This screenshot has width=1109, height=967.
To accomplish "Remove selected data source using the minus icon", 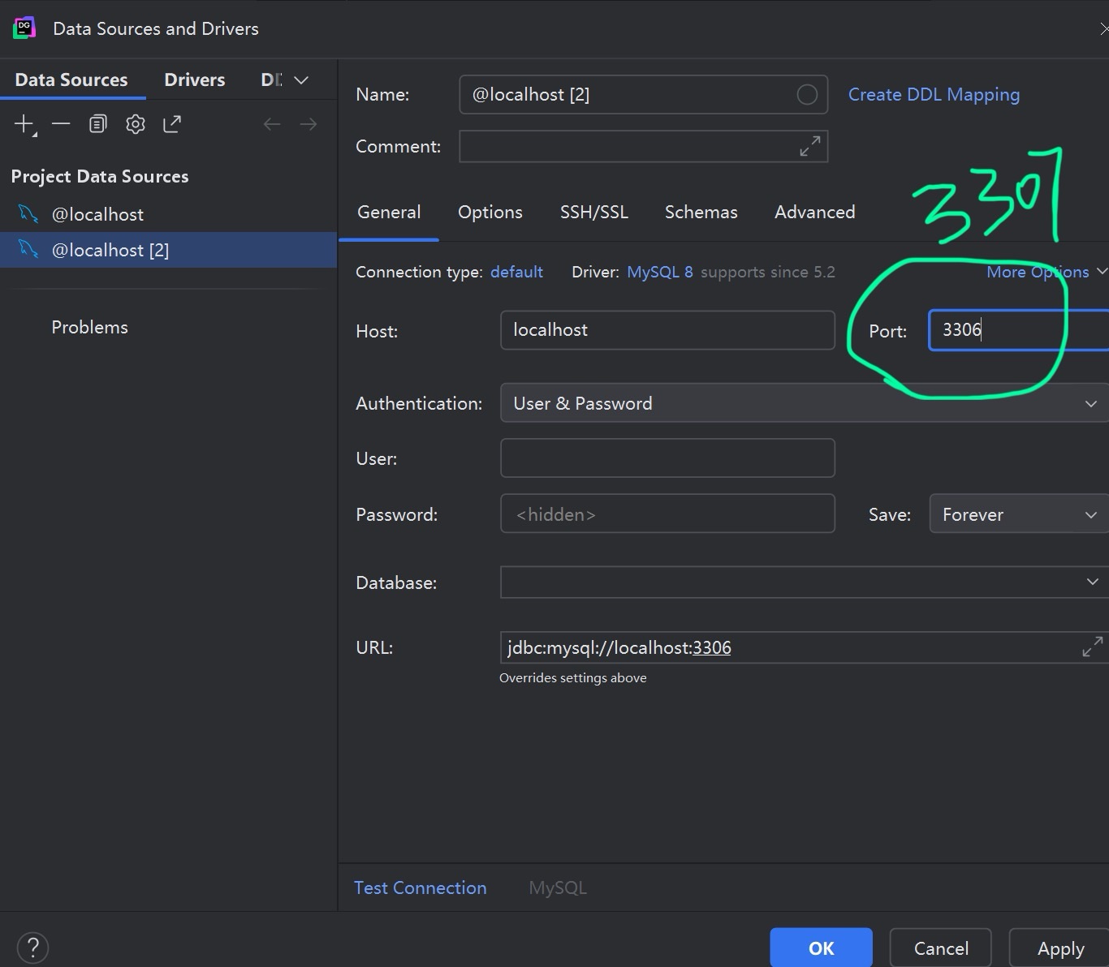I will pos(60,123).
